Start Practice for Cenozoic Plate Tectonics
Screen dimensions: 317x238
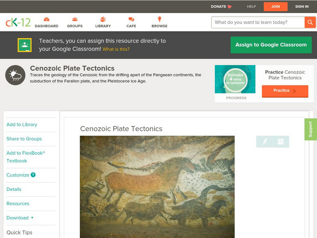[285, 91]
